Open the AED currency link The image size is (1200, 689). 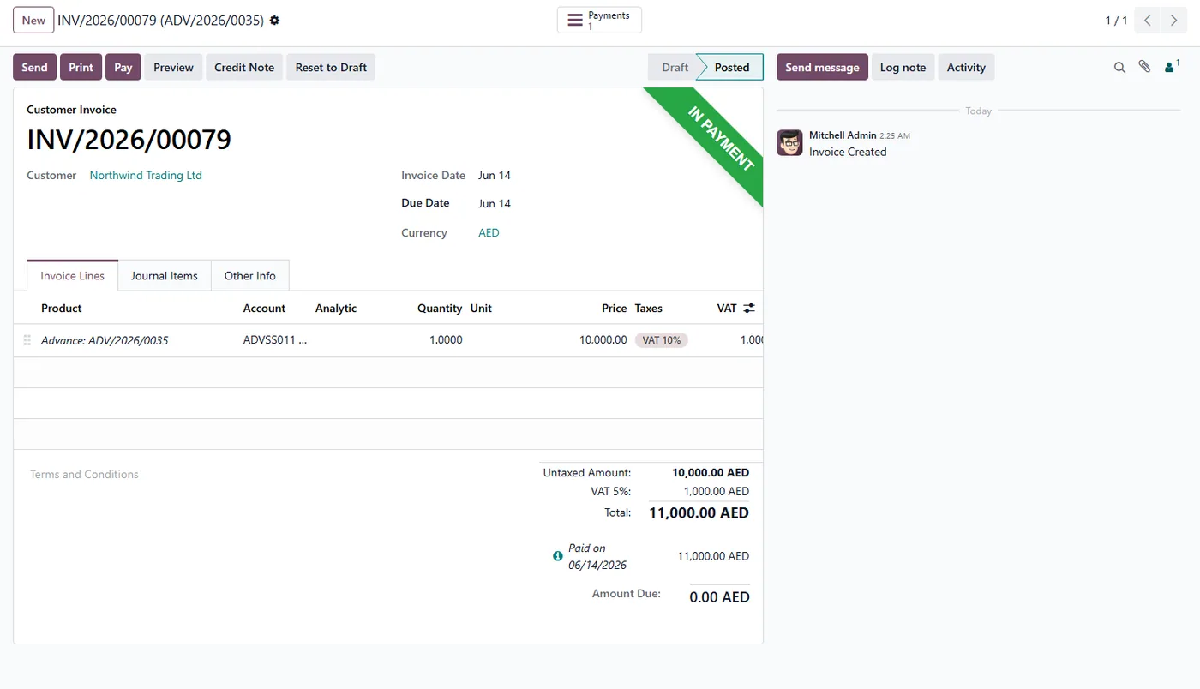(489, 232)
